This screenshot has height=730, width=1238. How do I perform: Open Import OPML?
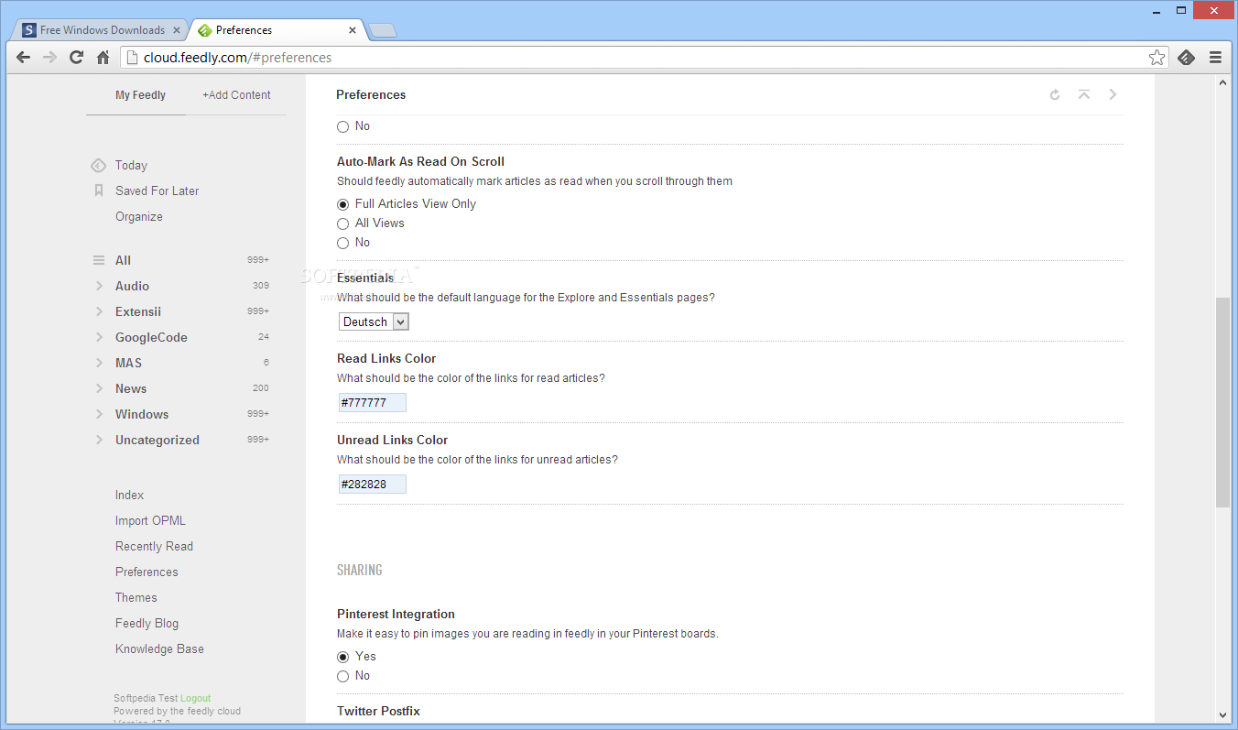150,520
